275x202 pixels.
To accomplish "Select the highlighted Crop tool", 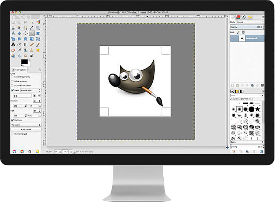I will point(32,33).
